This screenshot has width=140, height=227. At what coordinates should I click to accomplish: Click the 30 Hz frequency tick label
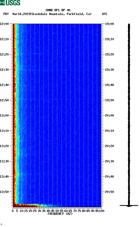39,211
